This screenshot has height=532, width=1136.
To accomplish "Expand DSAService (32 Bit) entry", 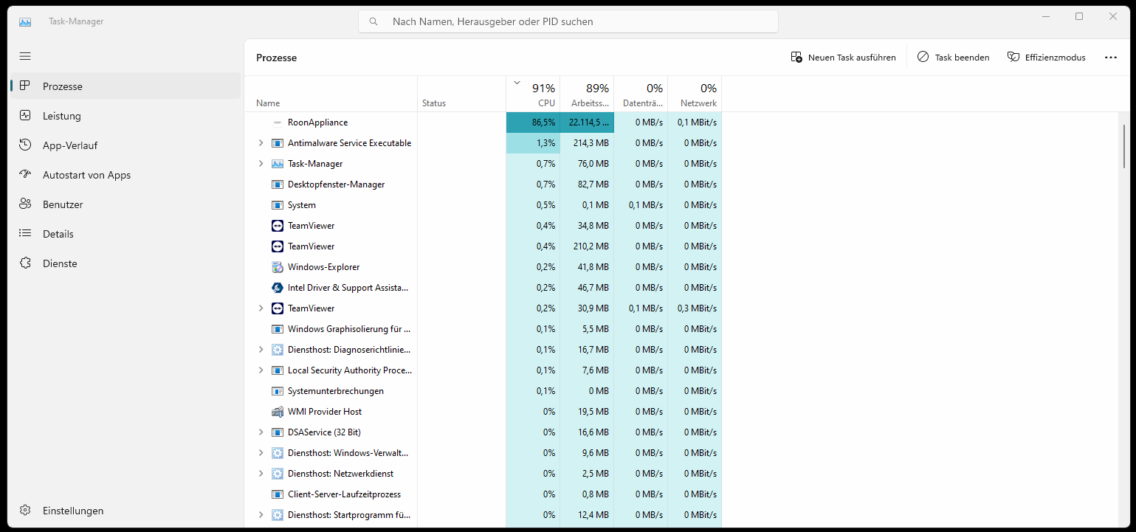I will [261, 432].
